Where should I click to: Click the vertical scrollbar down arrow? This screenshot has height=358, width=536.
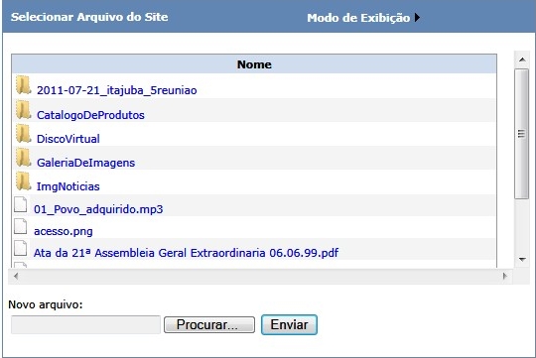(522, 259)
